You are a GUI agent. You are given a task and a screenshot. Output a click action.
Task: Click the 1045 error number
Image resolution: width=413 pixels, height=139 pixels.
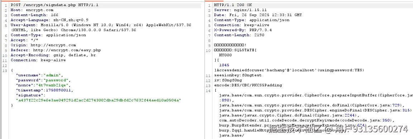[224, 65]
